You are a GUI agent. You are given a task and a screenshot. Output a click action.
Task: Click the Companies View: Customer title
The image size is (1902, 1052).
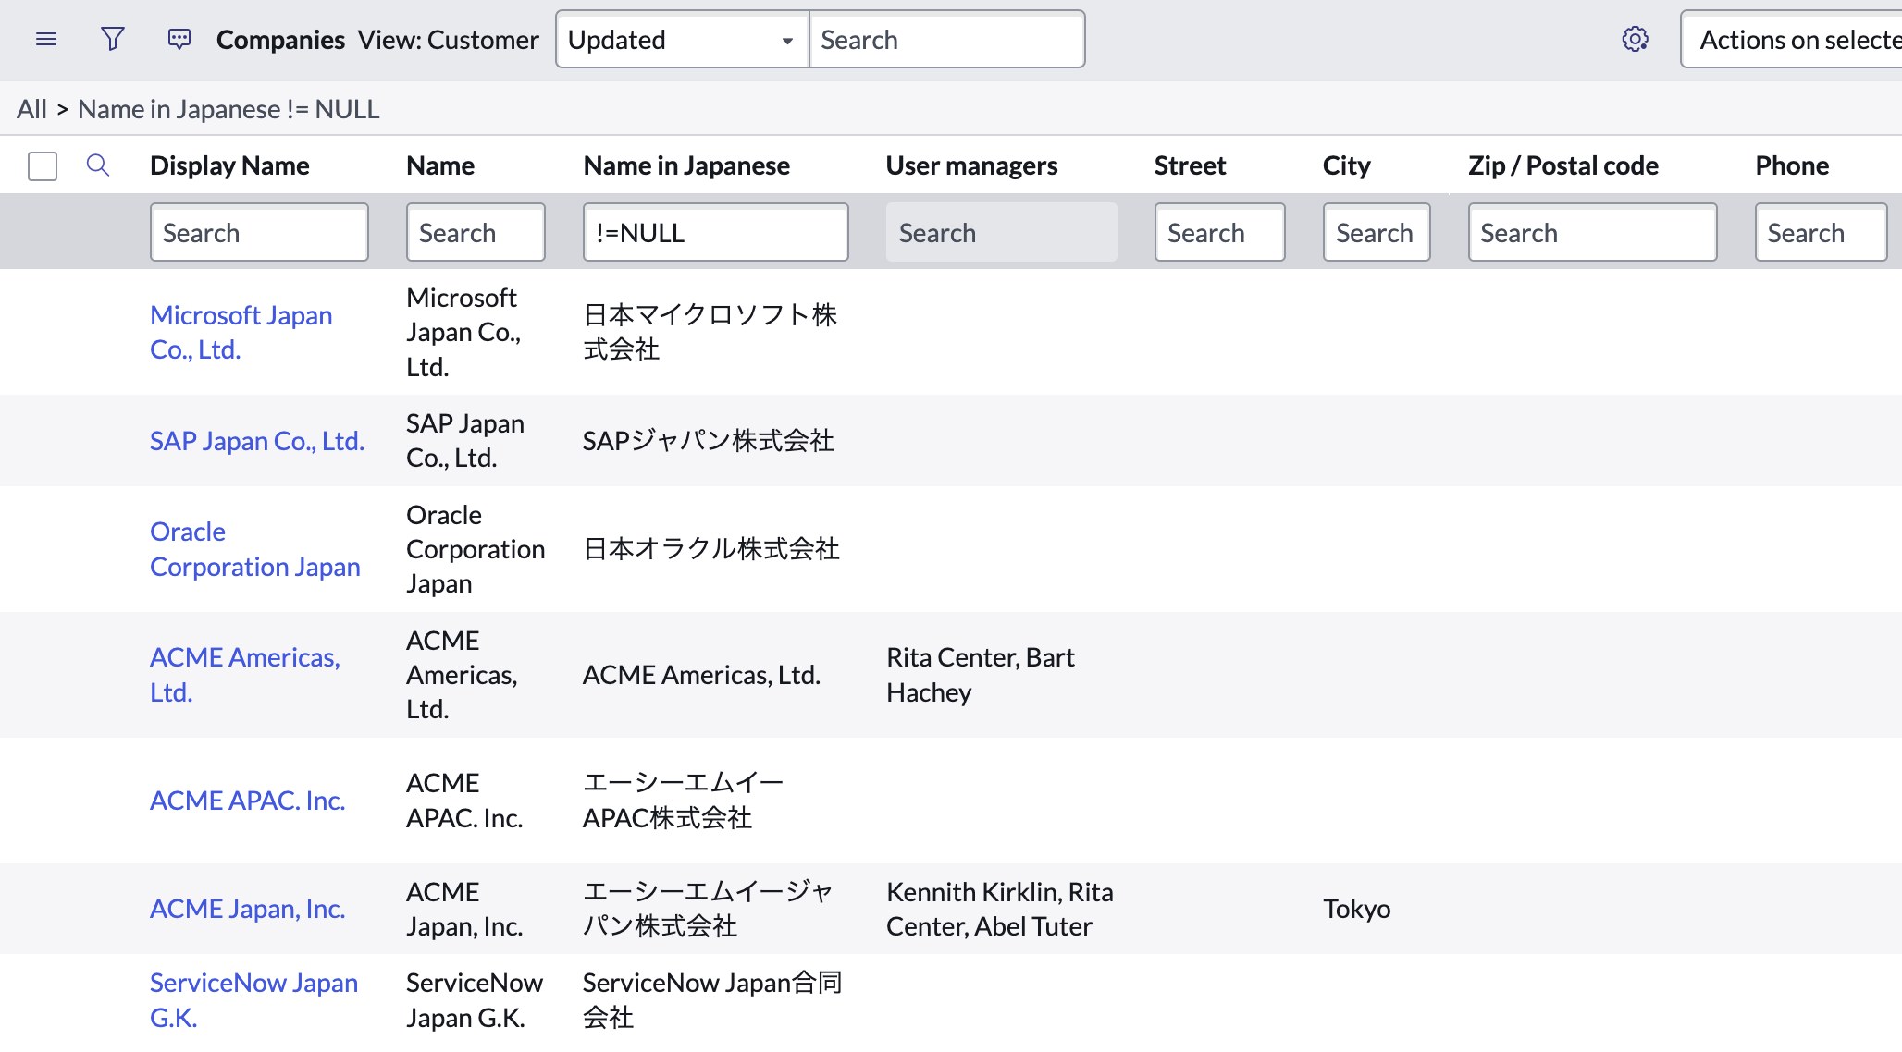tap(279, 39)
